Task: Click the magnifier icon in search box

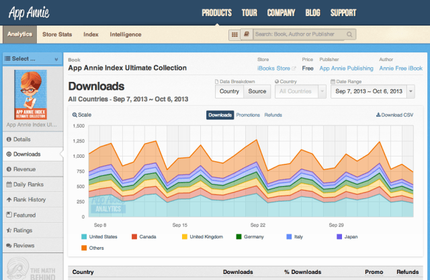Action: (349, 34)
